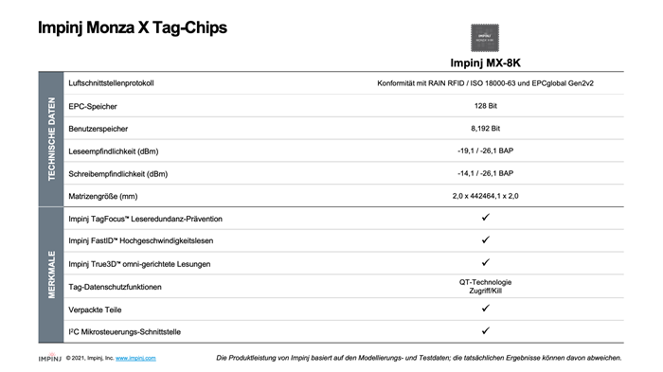Select the MERKMALE sidebar label
The image size is (663, 372).
pos(51,275)
